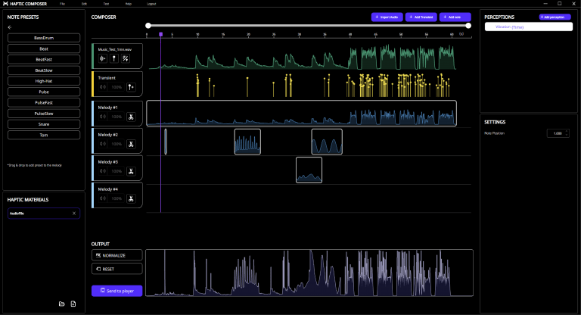Click the Logout menu item
Image resolution: width=581 pixels, height=315 pixels.
[x=151, y=4]
